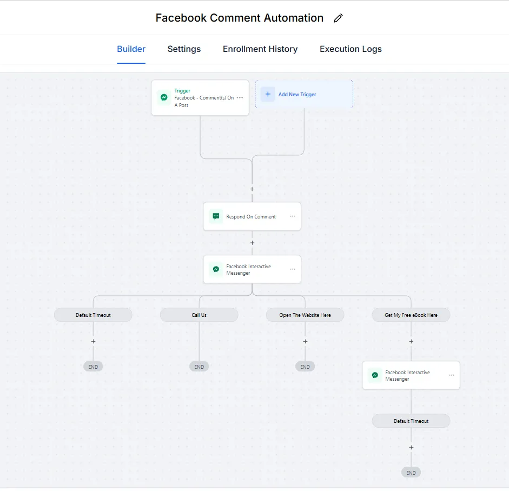
Task: Select the Call Us branch label
Action: (x=199, y=315)
